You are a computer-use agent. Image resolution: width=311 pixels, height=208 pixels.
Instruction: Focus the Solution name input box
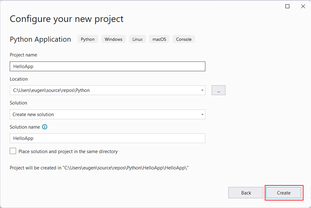pos(107,138)
